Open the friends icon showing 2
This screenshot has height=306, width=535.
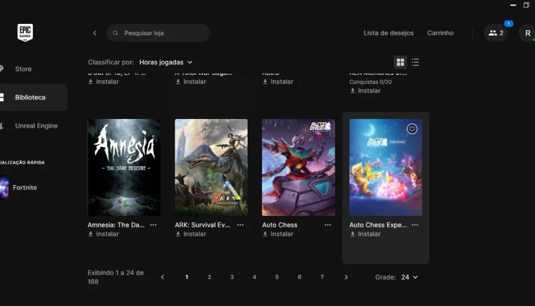coord(496,33)
